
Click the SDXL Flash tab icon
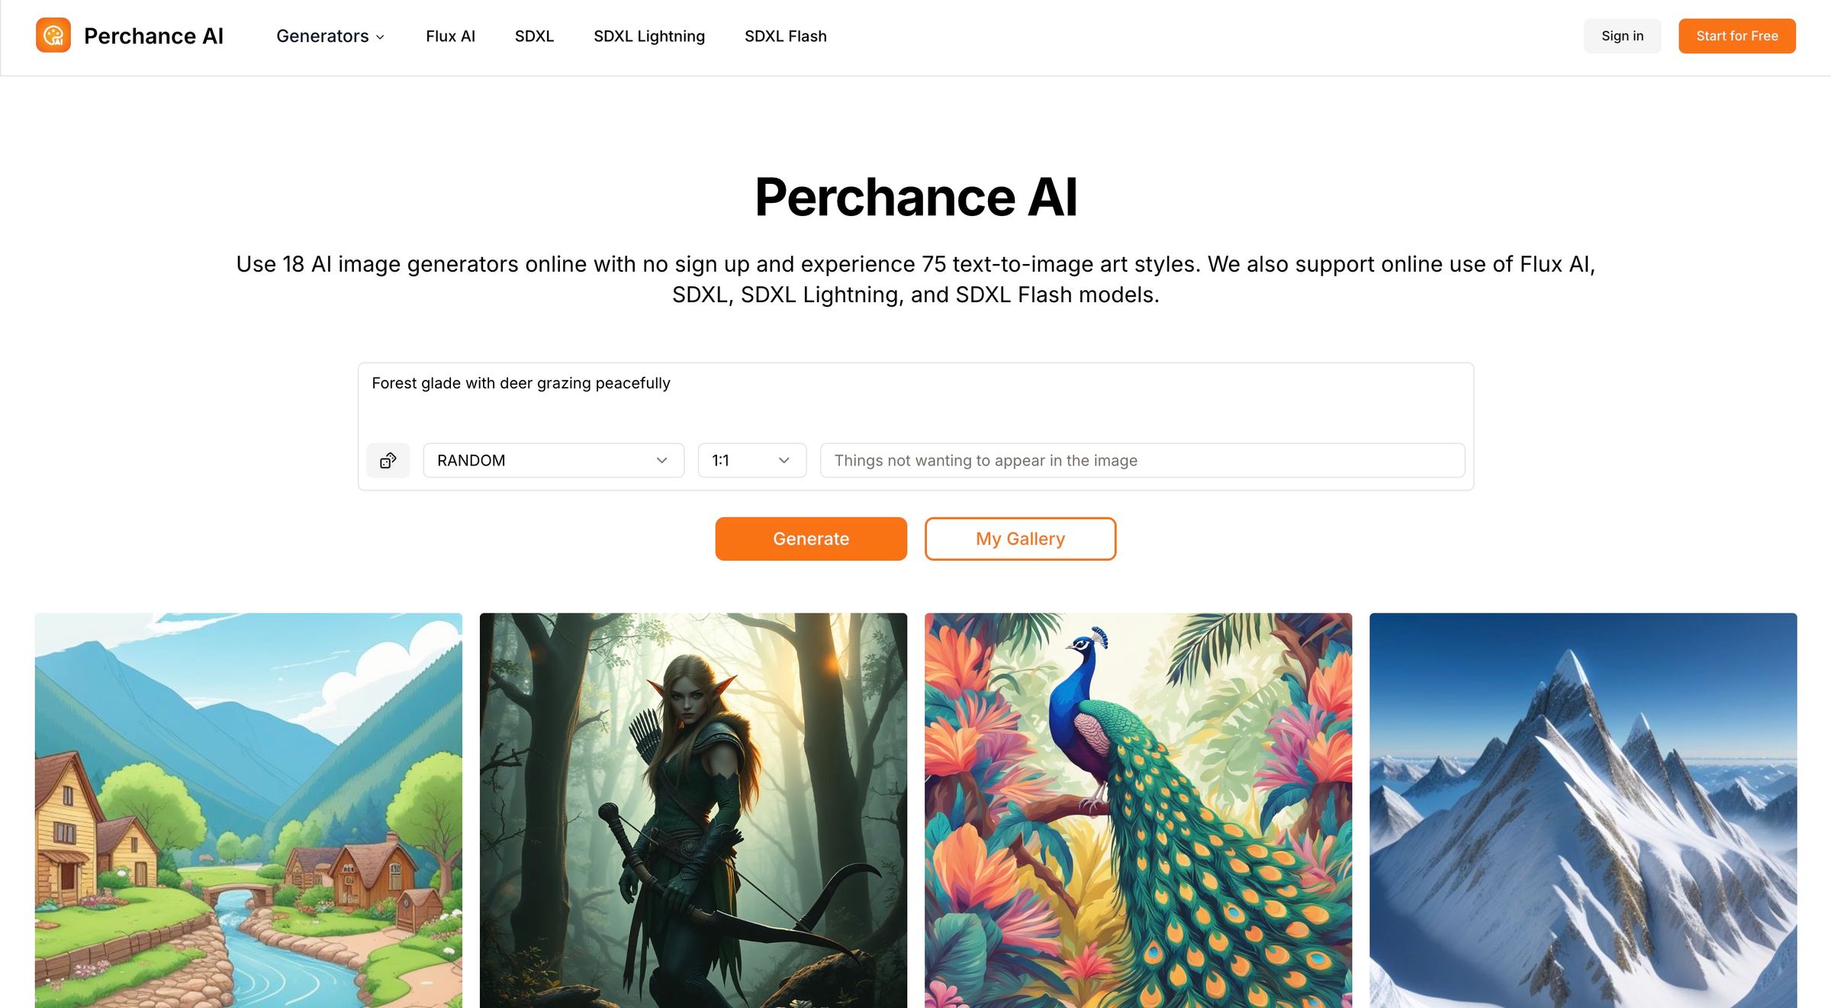tap(785, 36)
